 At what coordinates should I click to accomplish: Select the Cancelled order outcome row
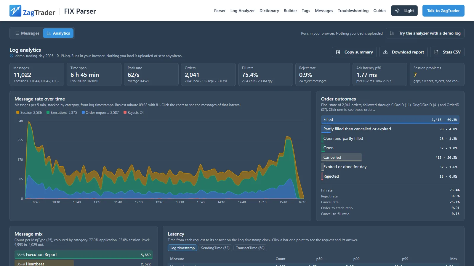click(x=390, y=157)
